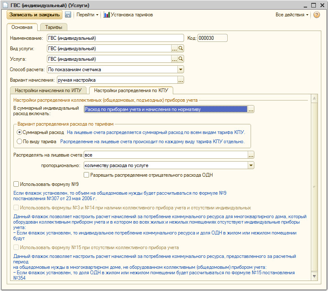Viewport: 328px width, 291px height.
Task: Open ellipsis for Распределять на лицевые счета
Action: [251, 155]
